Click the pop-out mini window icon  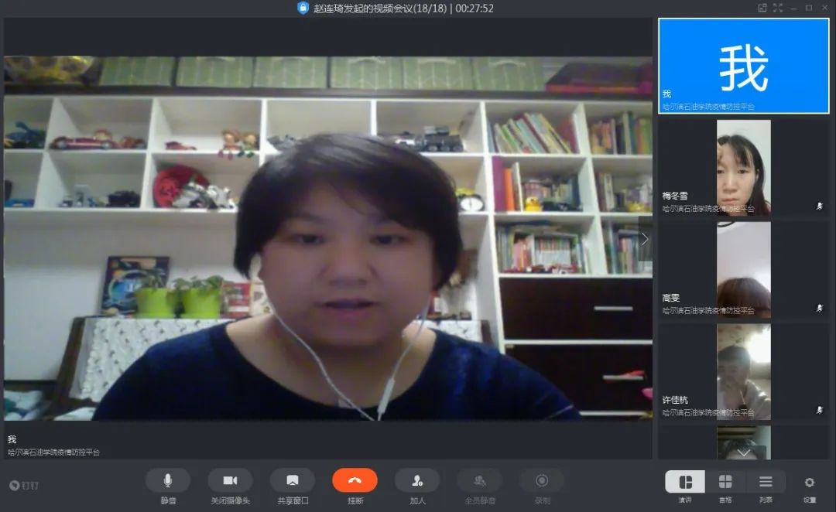pyautogui.click(x=762, y=8)
